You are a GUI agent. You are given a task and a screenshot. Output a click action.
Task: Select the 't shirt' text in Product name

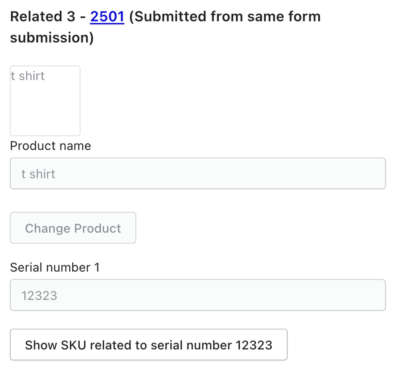[38, 174]
